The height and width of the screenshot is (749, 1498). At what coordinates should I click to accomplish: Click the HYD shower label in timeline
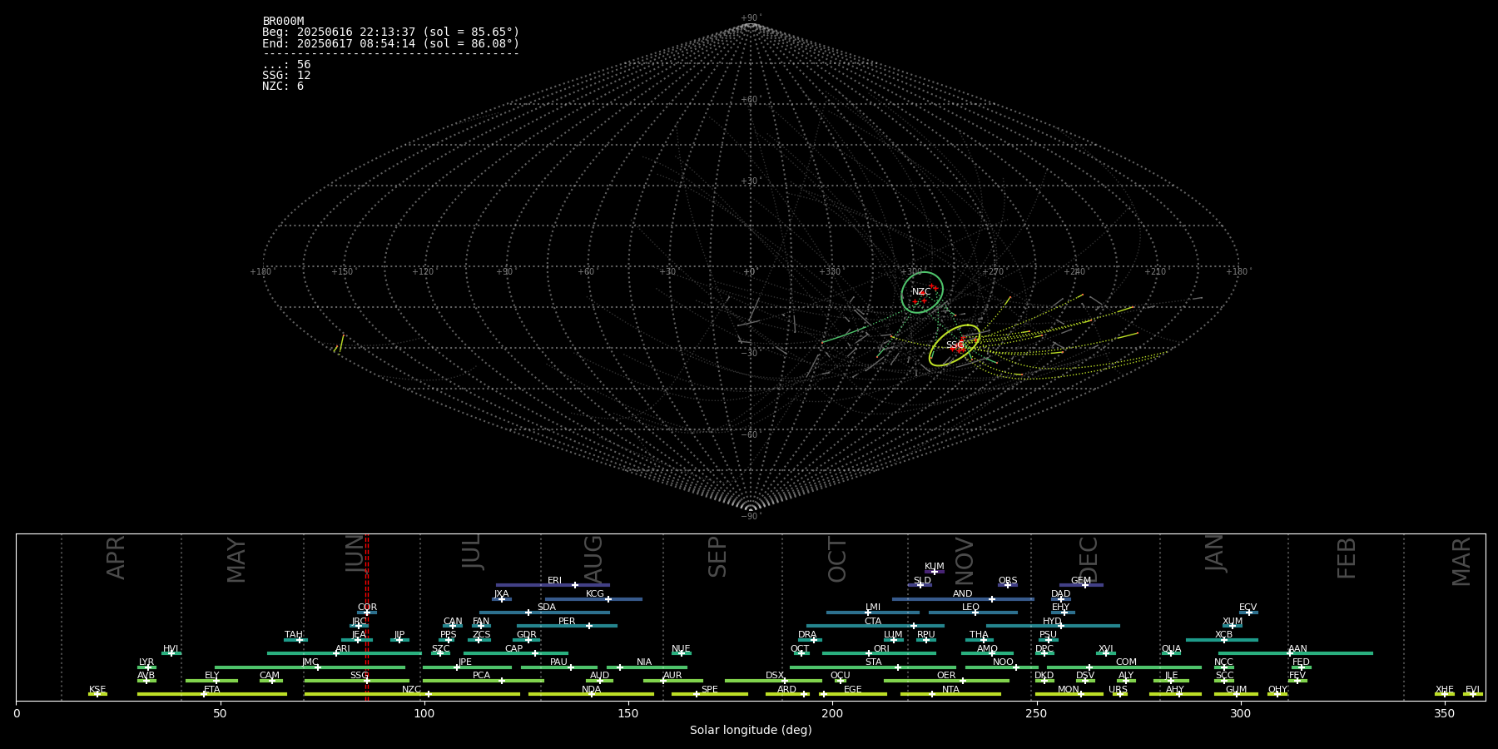(x=1053, y=622)
